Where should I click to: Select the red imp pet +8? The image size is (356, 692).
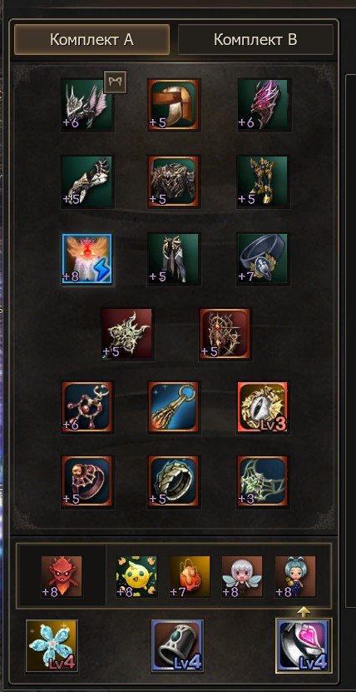pyautogui.click(x=62, y=576)
